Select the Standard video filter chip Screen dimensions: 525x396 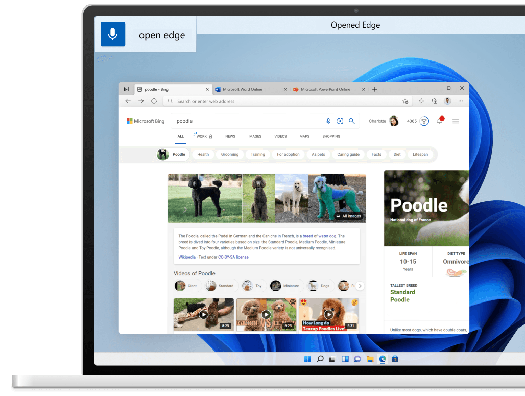tap(221, 286)
